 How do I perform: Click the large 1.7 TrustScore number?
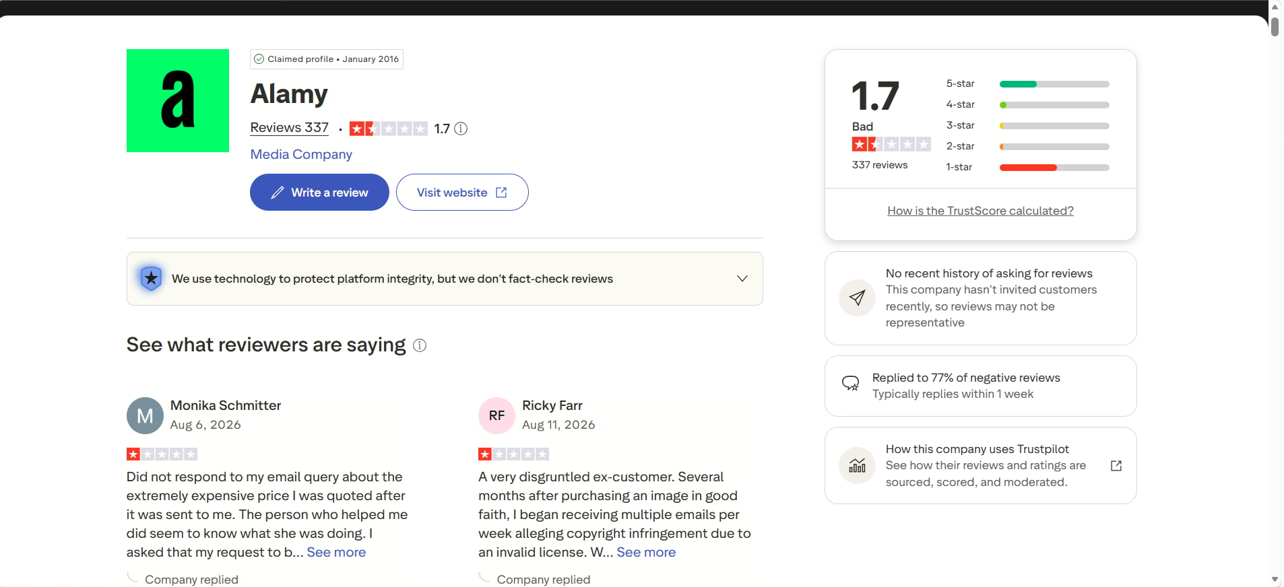[875, 96]
